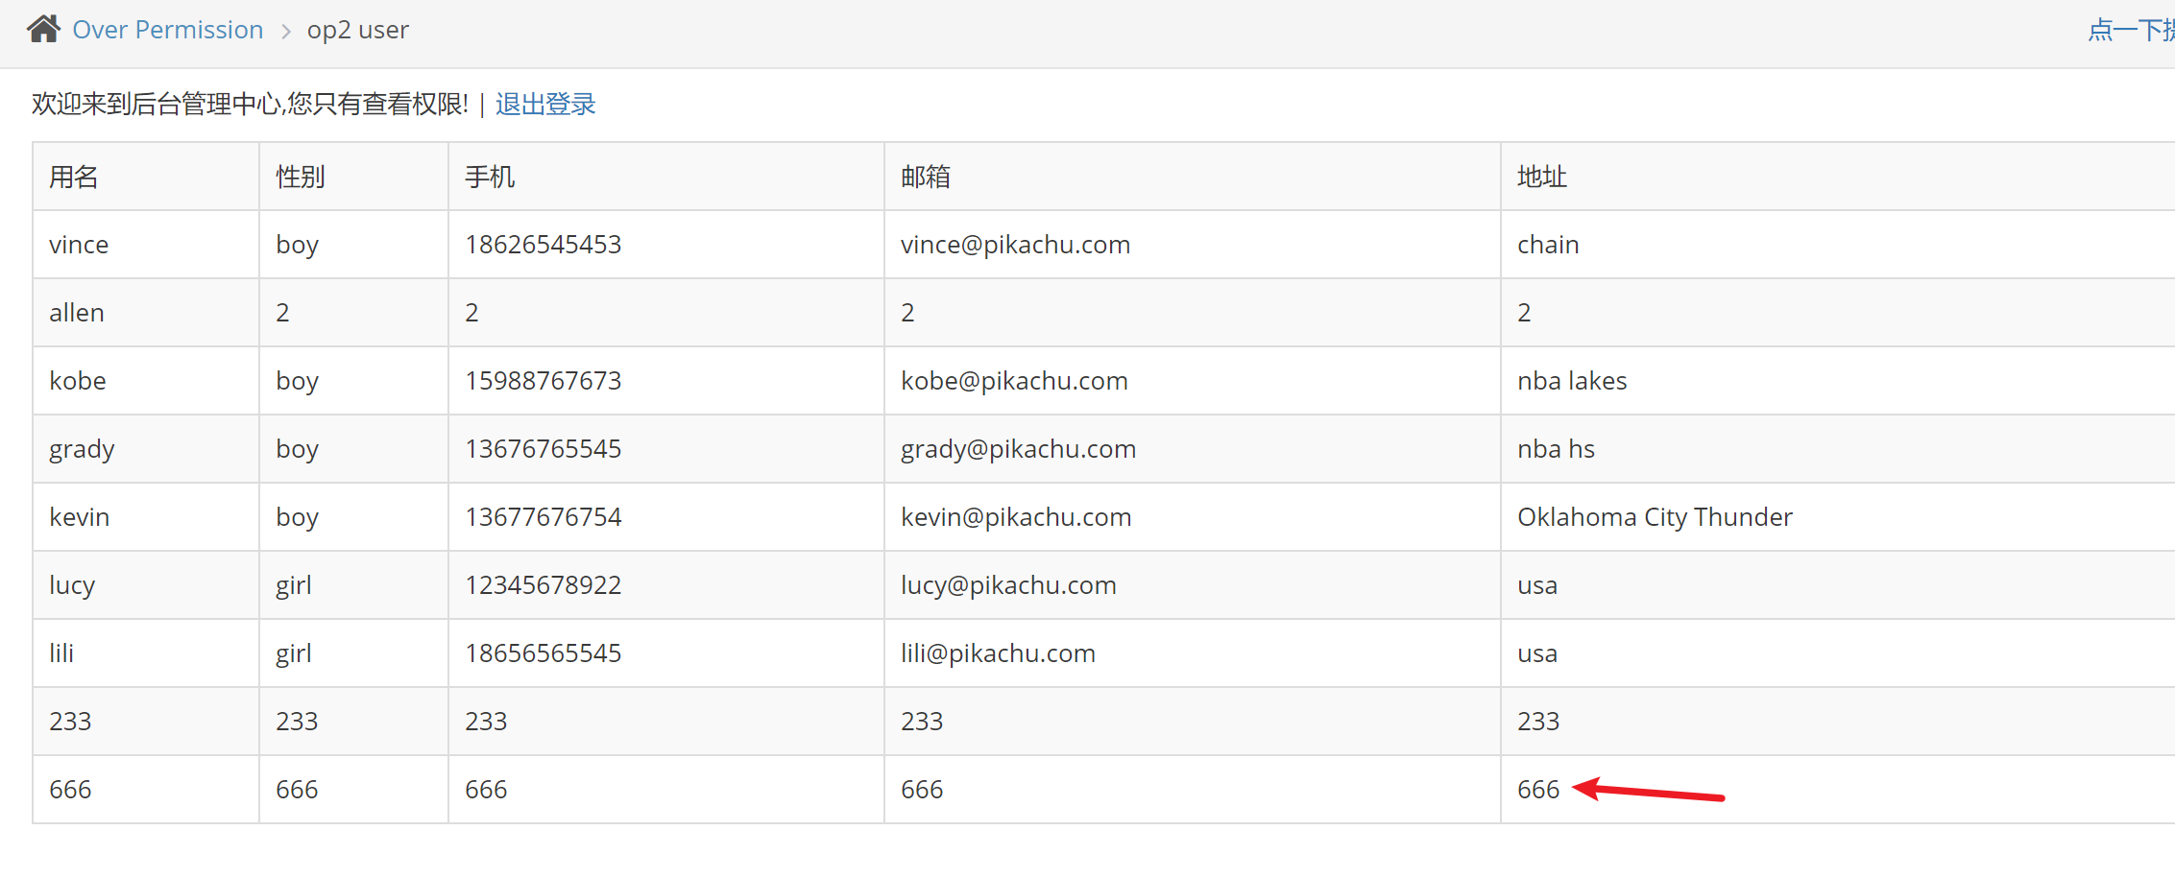Click Oklahoma City Thunder address cell
The width and height of the screenshot is (2175, 878).
(x=1654, y=517)
